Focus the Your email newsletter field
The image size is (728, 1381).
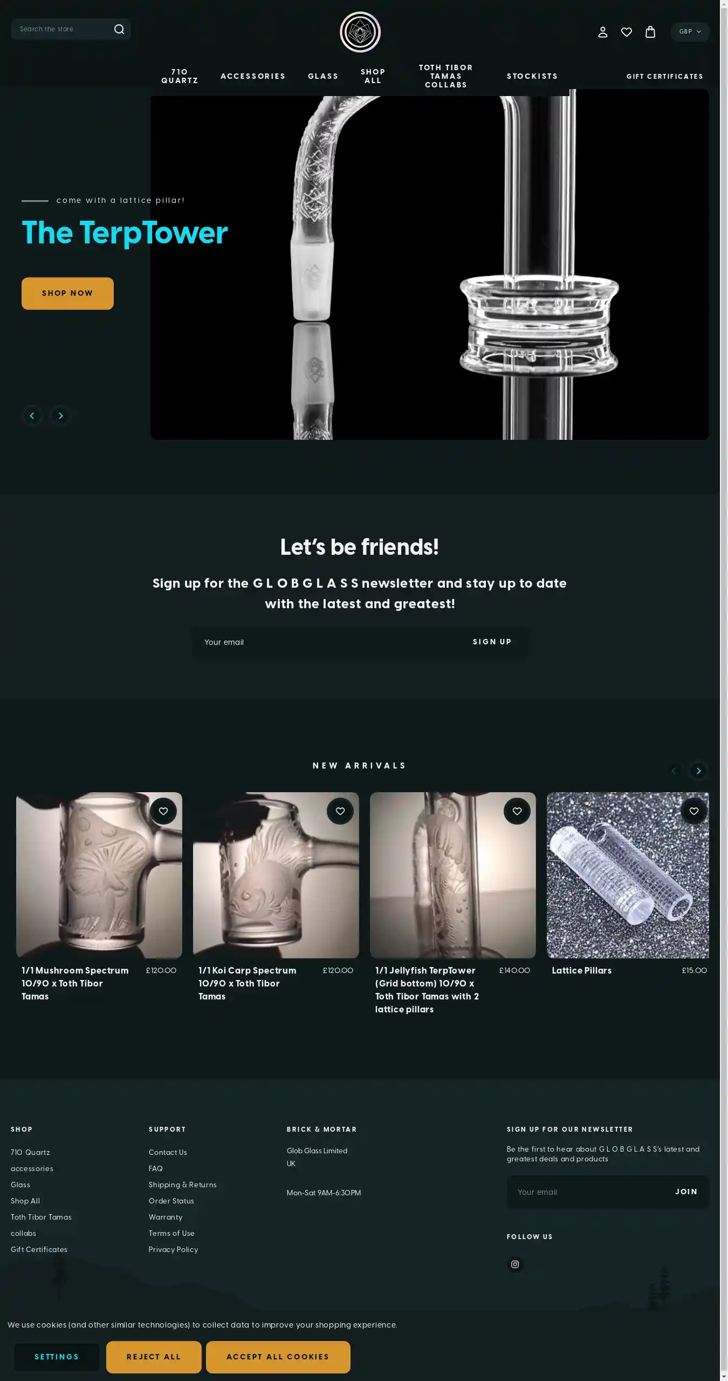tap(324, 642)
